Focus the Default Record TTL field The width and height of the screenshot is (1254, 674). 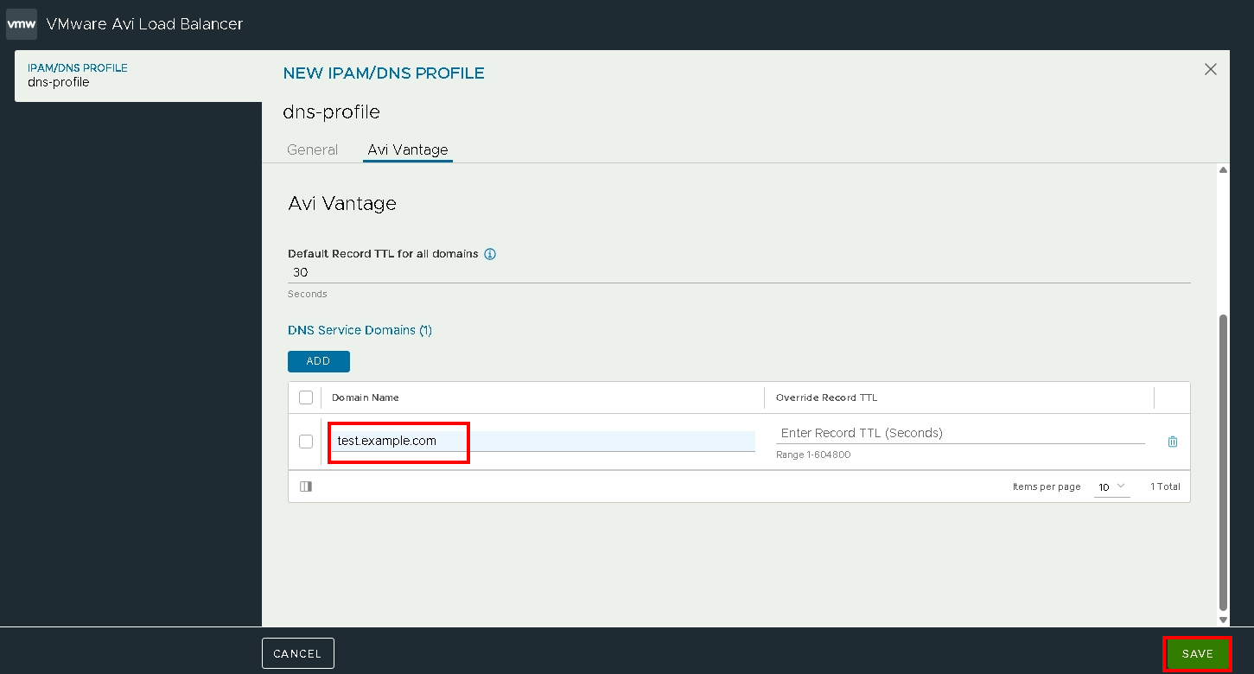(x=739, y=272)
